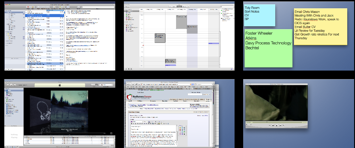Toggle repeat in iTunes bottom bar
The width and height of the screenshot is (355, 148).
tap(14, 147)
